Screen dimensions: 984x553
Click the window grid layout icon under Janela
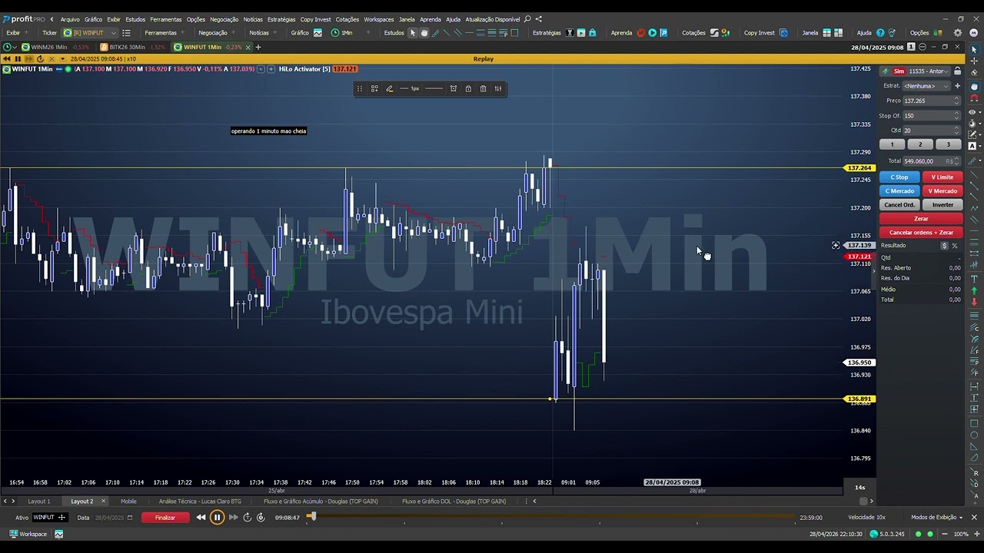(x=827, y=33)
